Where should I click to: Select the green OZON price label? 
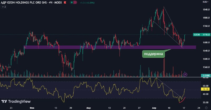[x=197, y=35]
